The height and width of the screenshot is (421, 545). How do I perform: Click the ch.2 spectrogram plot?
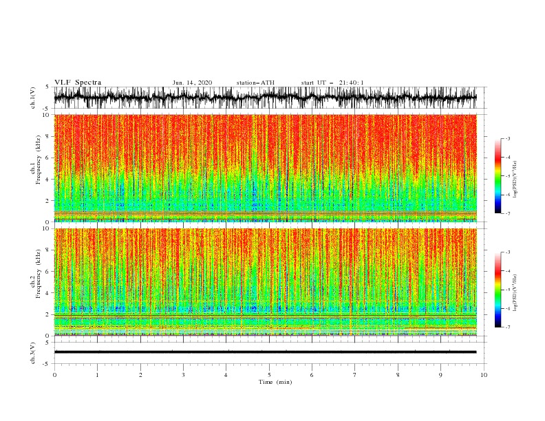[x=265, y=282]
